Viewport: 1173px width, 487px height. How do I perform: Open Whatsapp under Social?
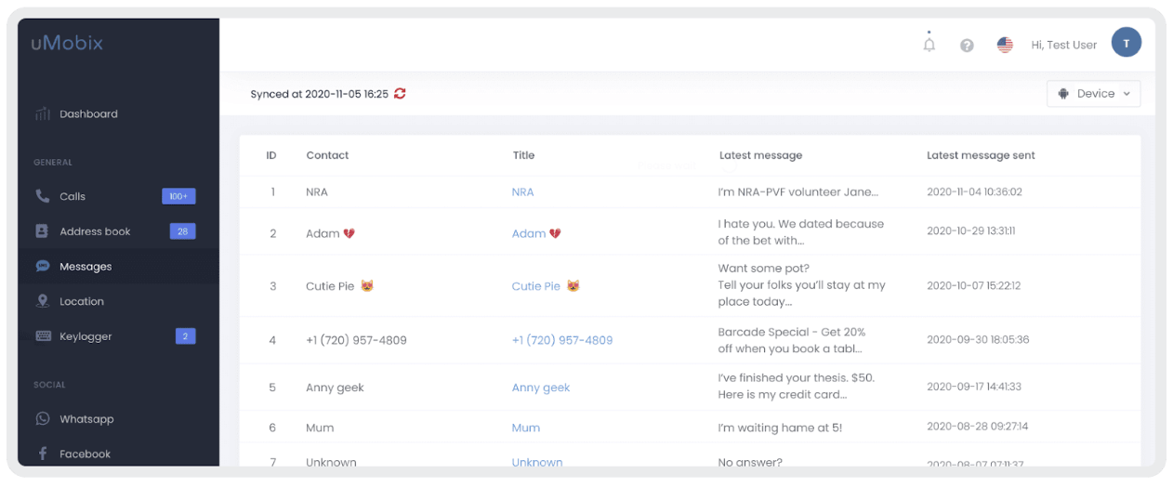tap(86, 419)
